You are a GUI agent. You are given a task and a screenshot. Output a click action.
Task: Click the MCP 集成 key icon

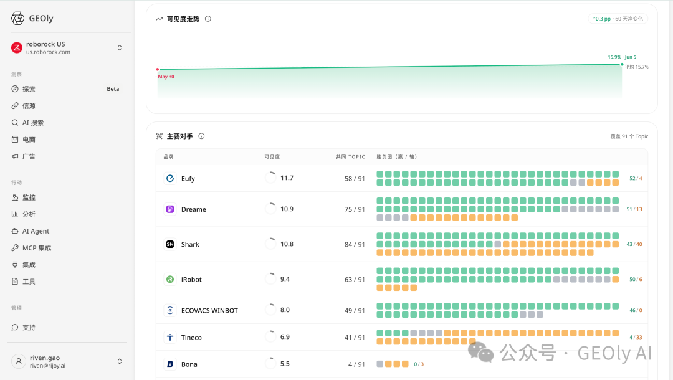[15, 248]
